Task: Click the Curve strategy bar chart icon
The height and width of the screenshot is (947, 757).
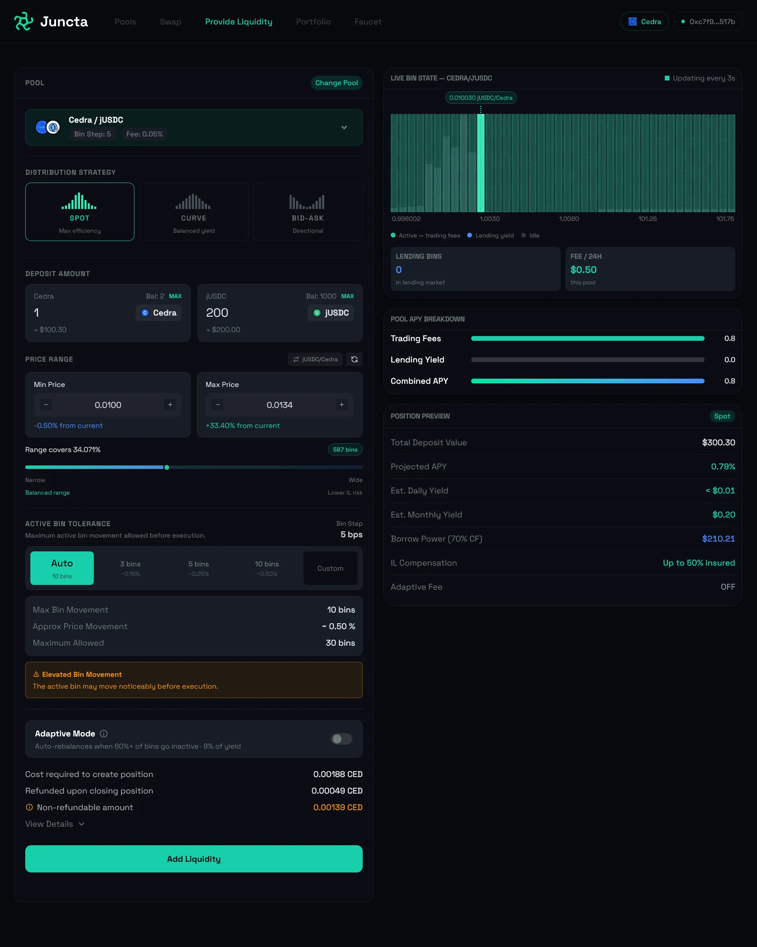Action: pos(193,201)
